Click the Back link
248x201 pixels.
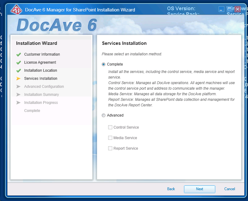[171, 189]
